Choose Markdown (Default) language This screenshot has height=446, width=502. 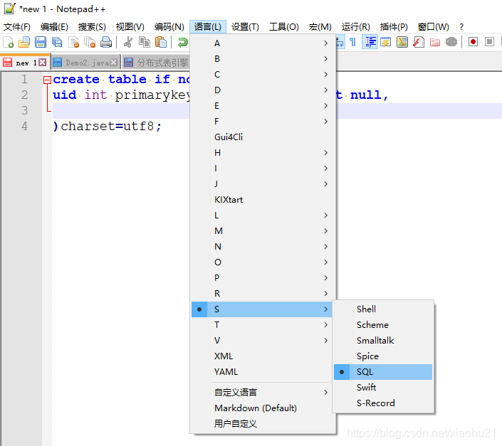pos(263,408)
